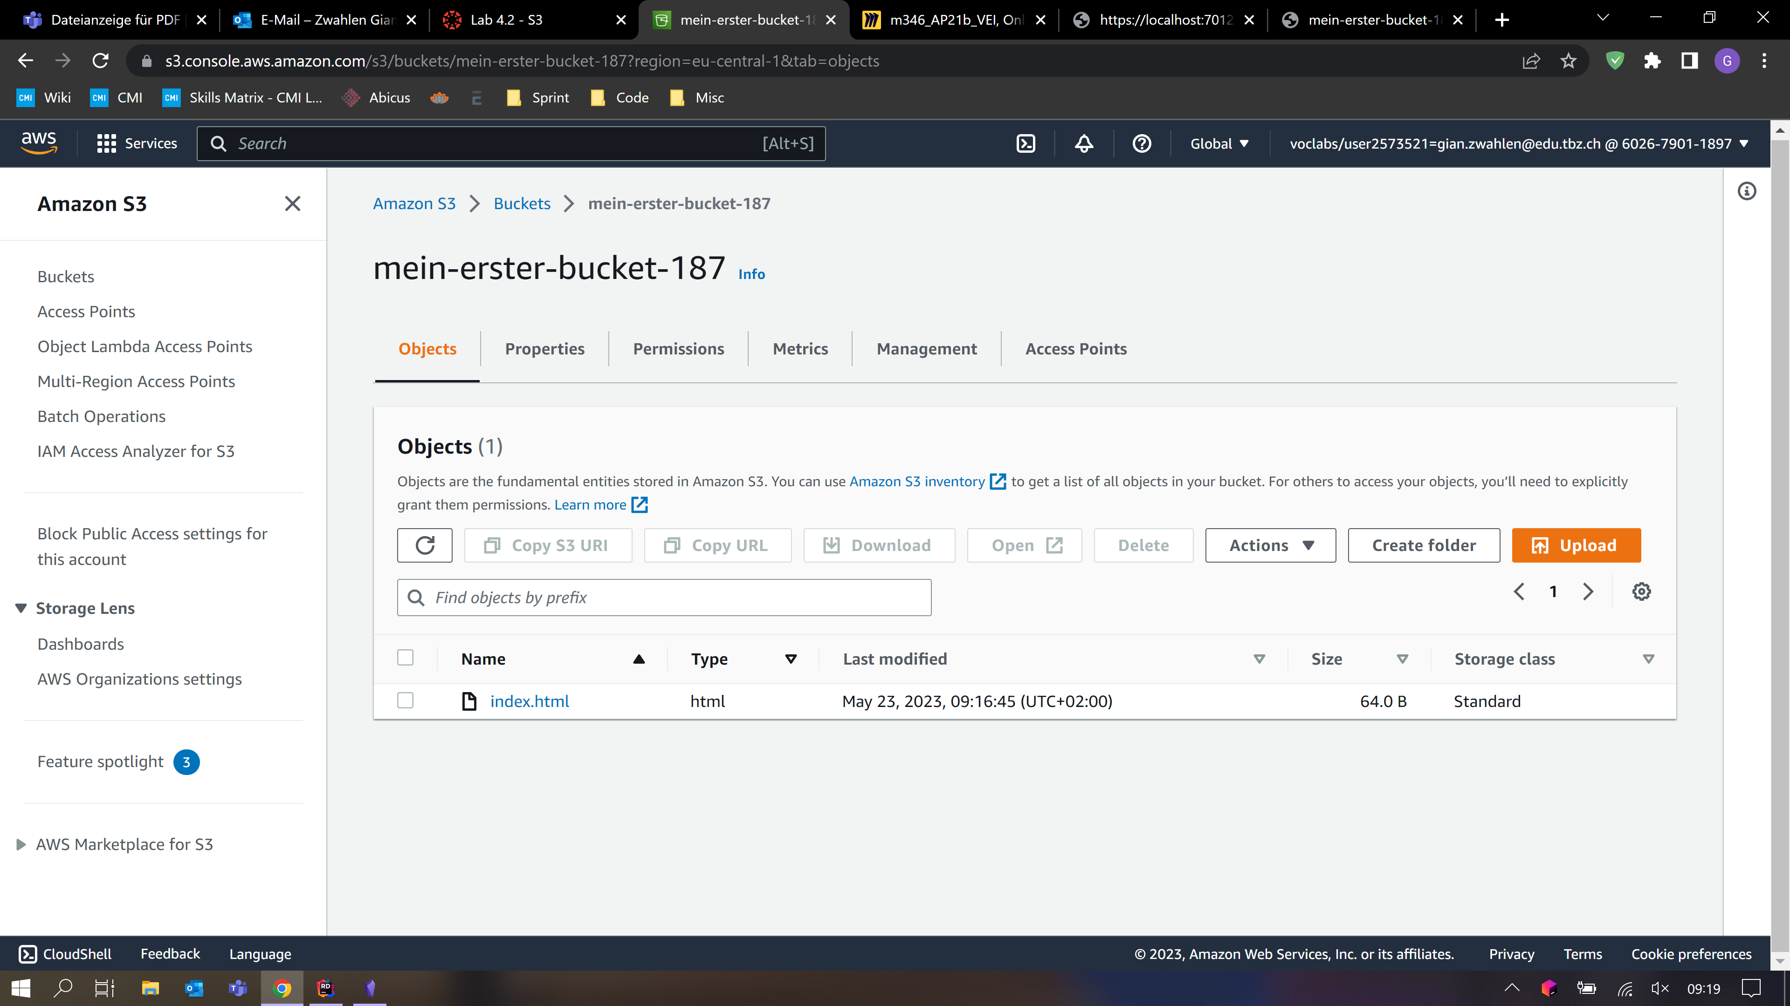Check the index.html row checkbox
The height and width of the screenshot is (1006, 1790).
(405, 700)
